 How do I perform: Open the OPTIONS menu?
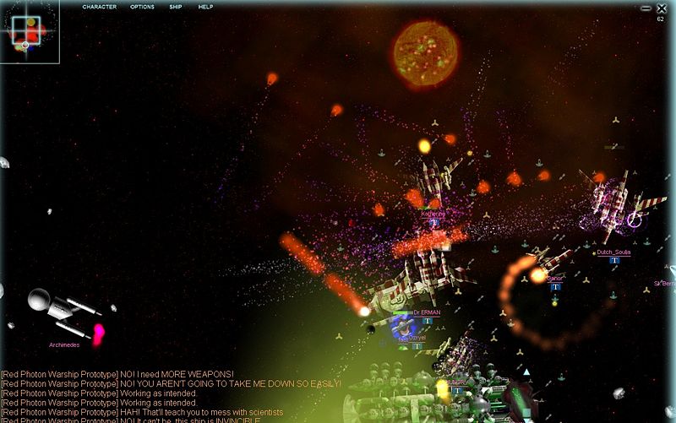click(x=142, y=7)
